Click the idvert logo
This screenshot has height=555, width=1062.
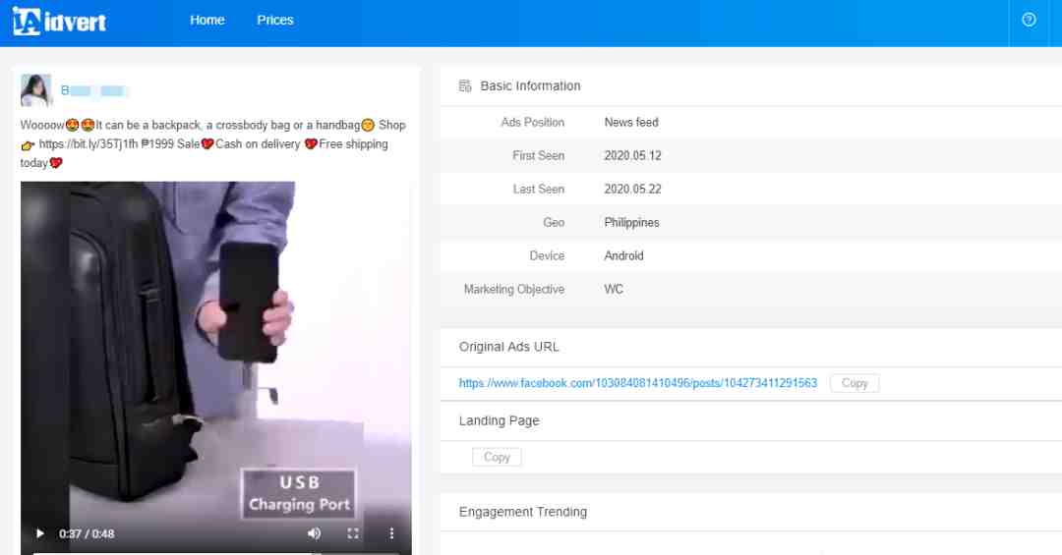coord(59,21)
